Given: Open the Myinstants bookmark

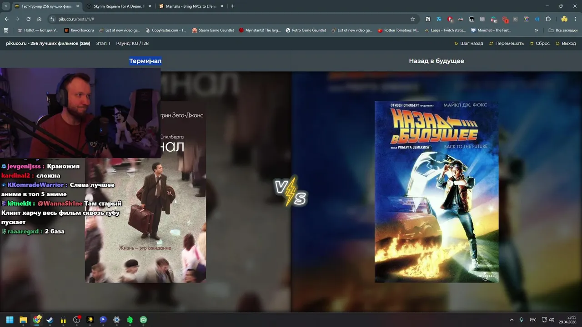Looking at the screenshot, I should point(260,30).
